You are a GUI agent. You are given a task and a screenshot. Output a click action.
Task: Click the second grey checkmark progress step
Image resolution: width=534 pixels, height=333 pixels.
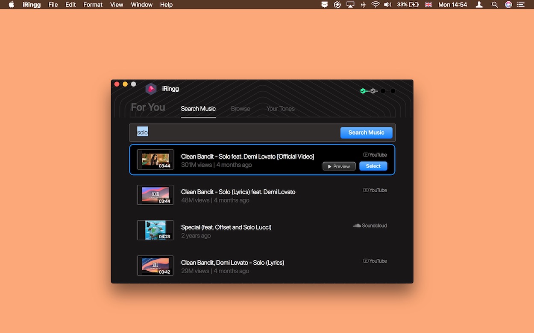(373, 91)
